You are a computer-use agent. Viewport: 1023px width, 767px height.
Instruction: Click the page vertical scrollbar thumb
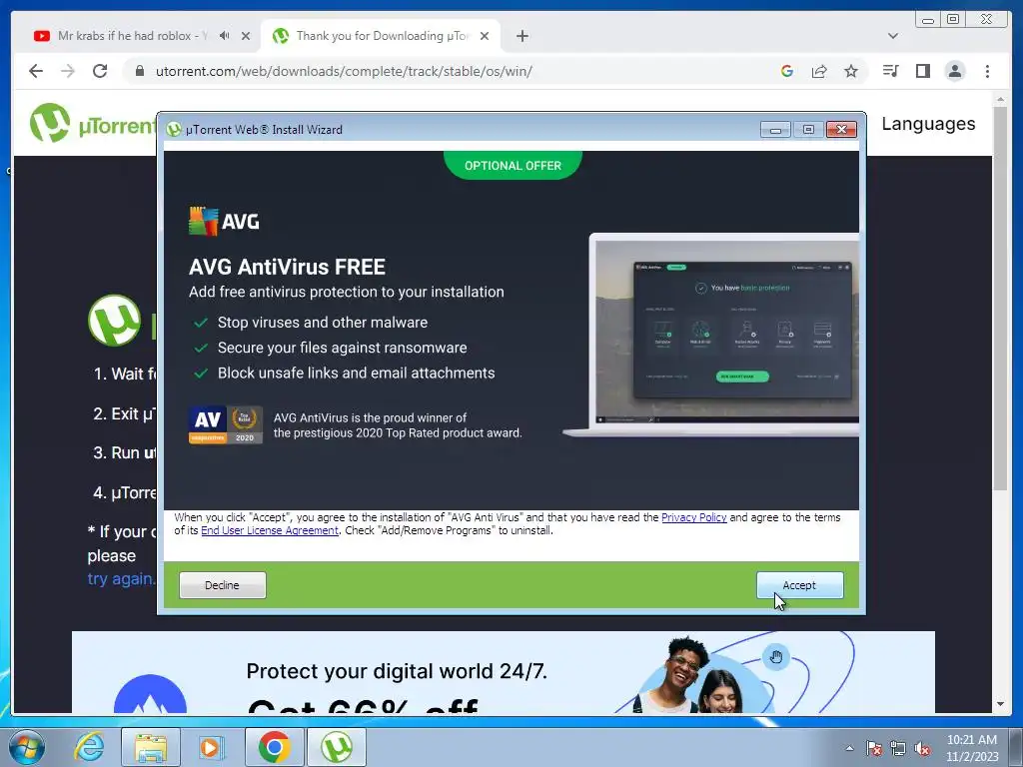pos(1000,299)
